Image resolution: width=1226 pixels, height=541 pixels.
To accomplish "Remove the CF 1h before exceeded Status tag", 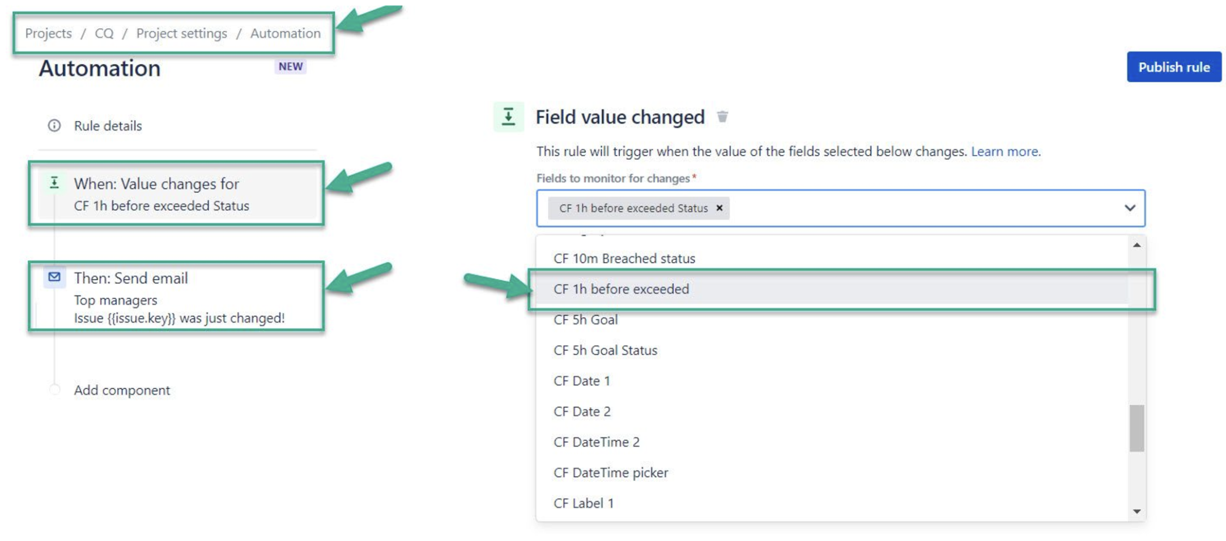I will click(720, 208).
